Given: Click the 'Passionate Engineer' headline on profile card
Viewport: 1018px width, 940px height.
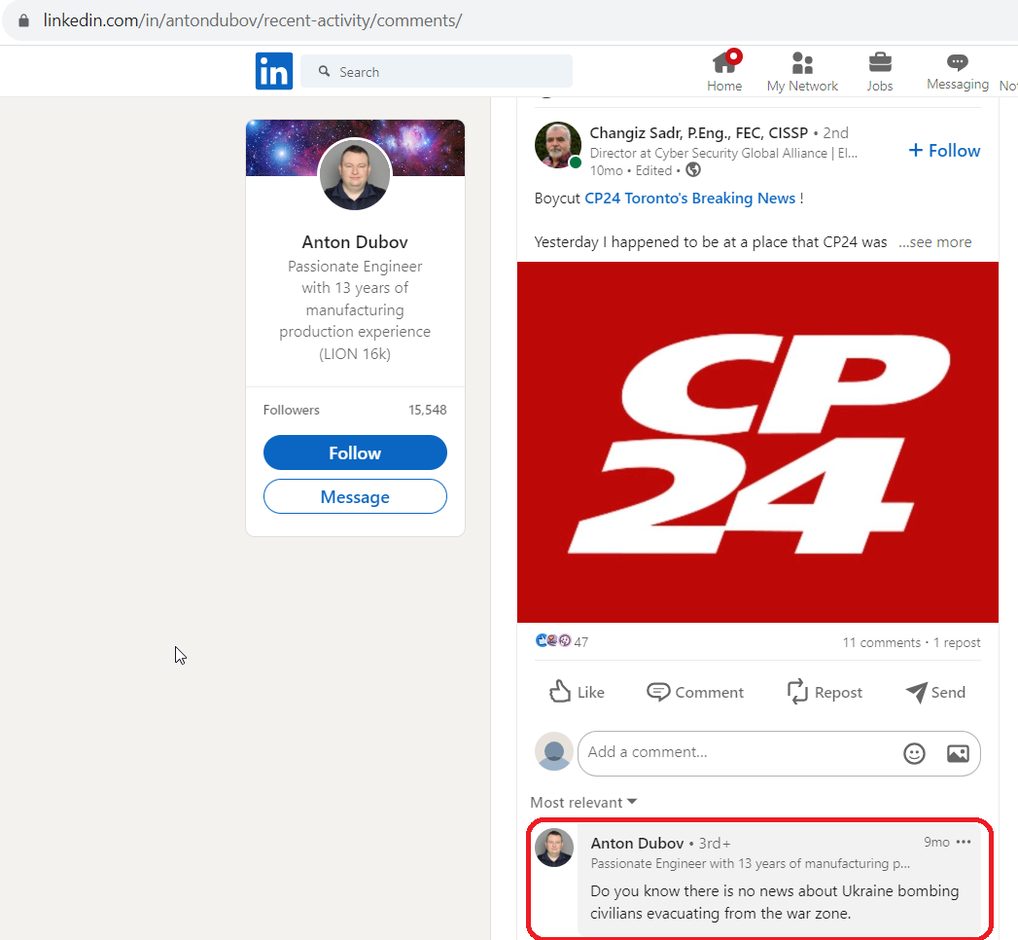Looking at the screenshot, I should coord(355,309).
